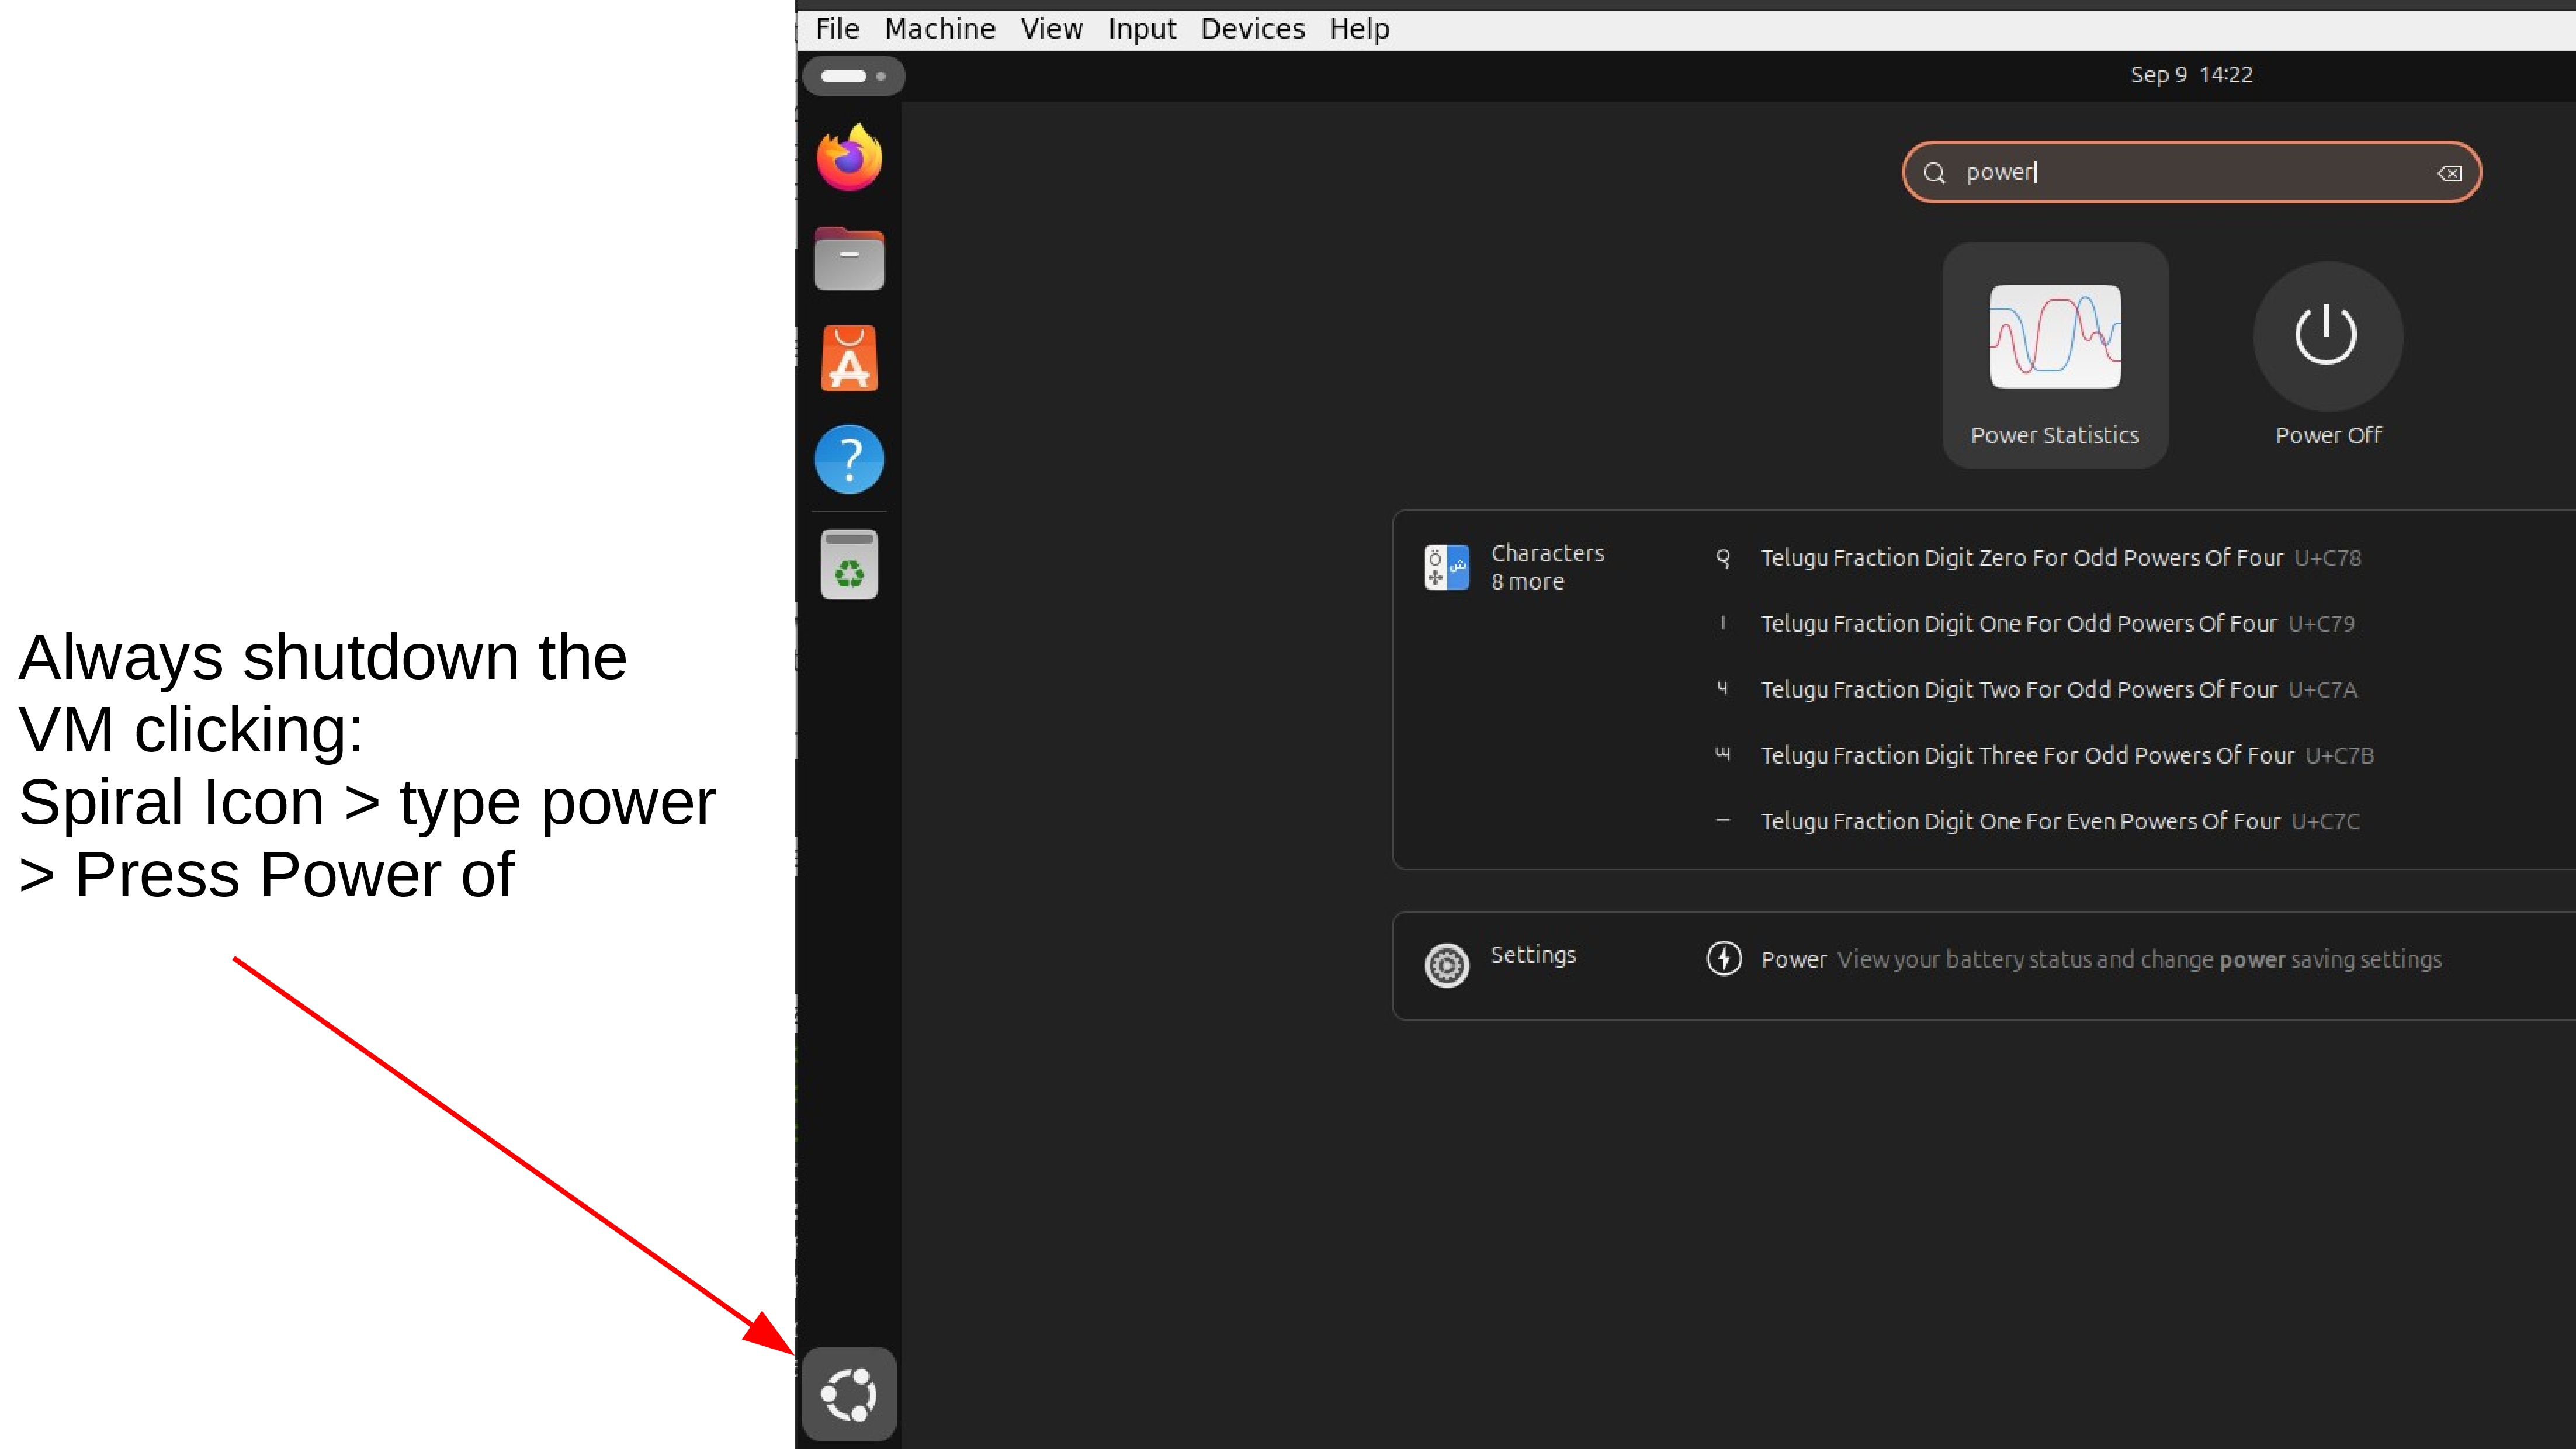The height and width of the screenshot is (1449, 2576).
Task: Select Telugu Fraction Digit Zero character result
Action: pos(2021,558)
